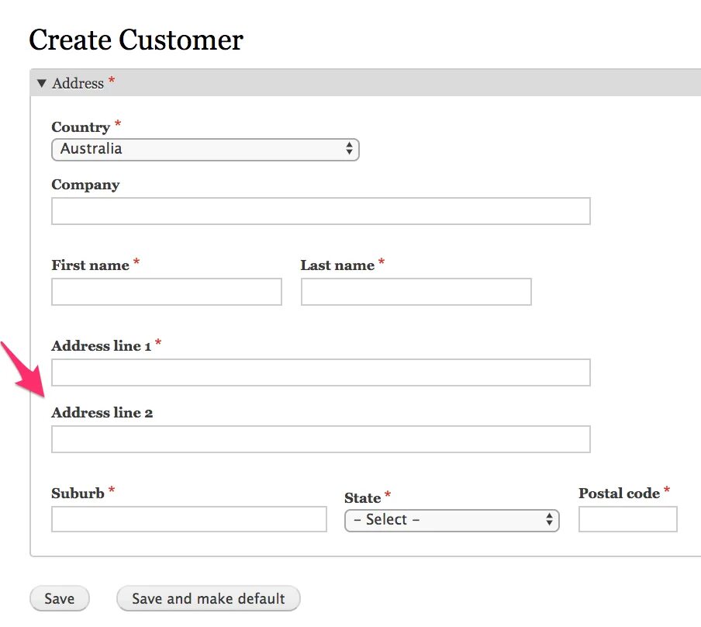Open the Country dropdown
701x627 pixels.
(x=205, y=149)
